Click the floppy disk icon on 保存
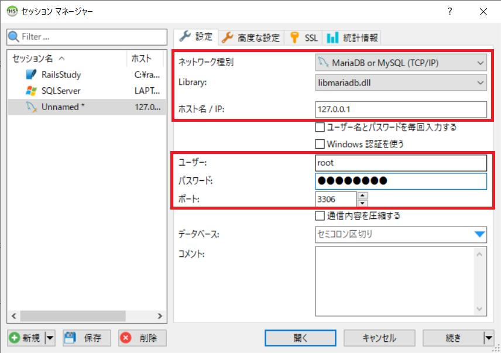This screenshot has width=501, height=353. pos(70,338)
